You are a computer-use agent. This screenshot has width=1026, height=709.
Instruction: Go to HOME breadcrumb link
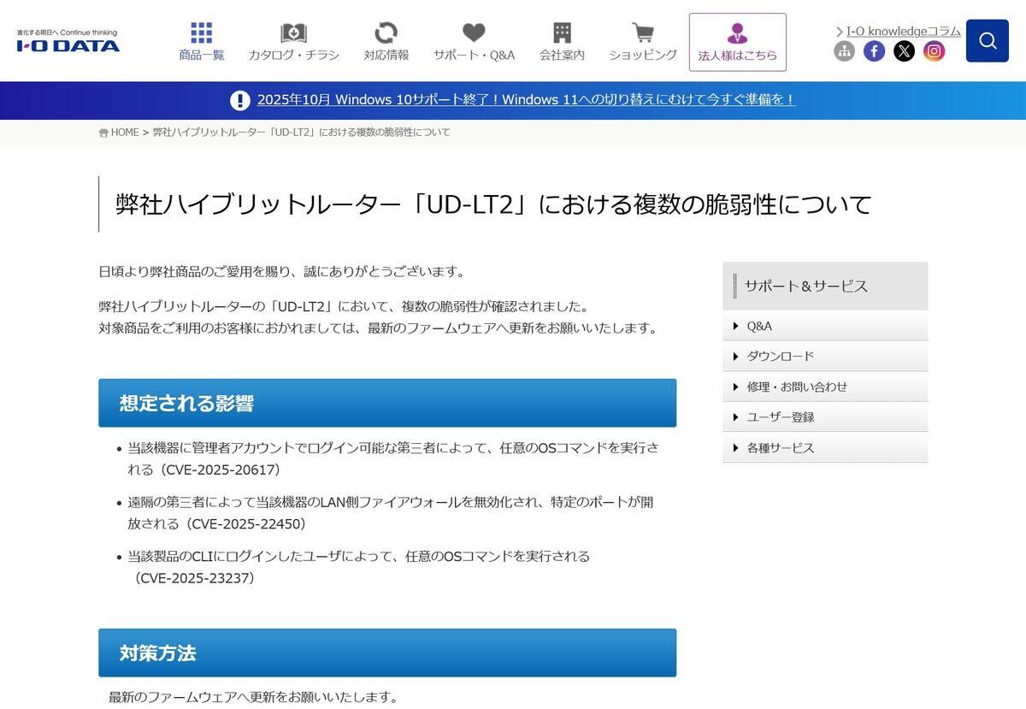pos(125,133)
